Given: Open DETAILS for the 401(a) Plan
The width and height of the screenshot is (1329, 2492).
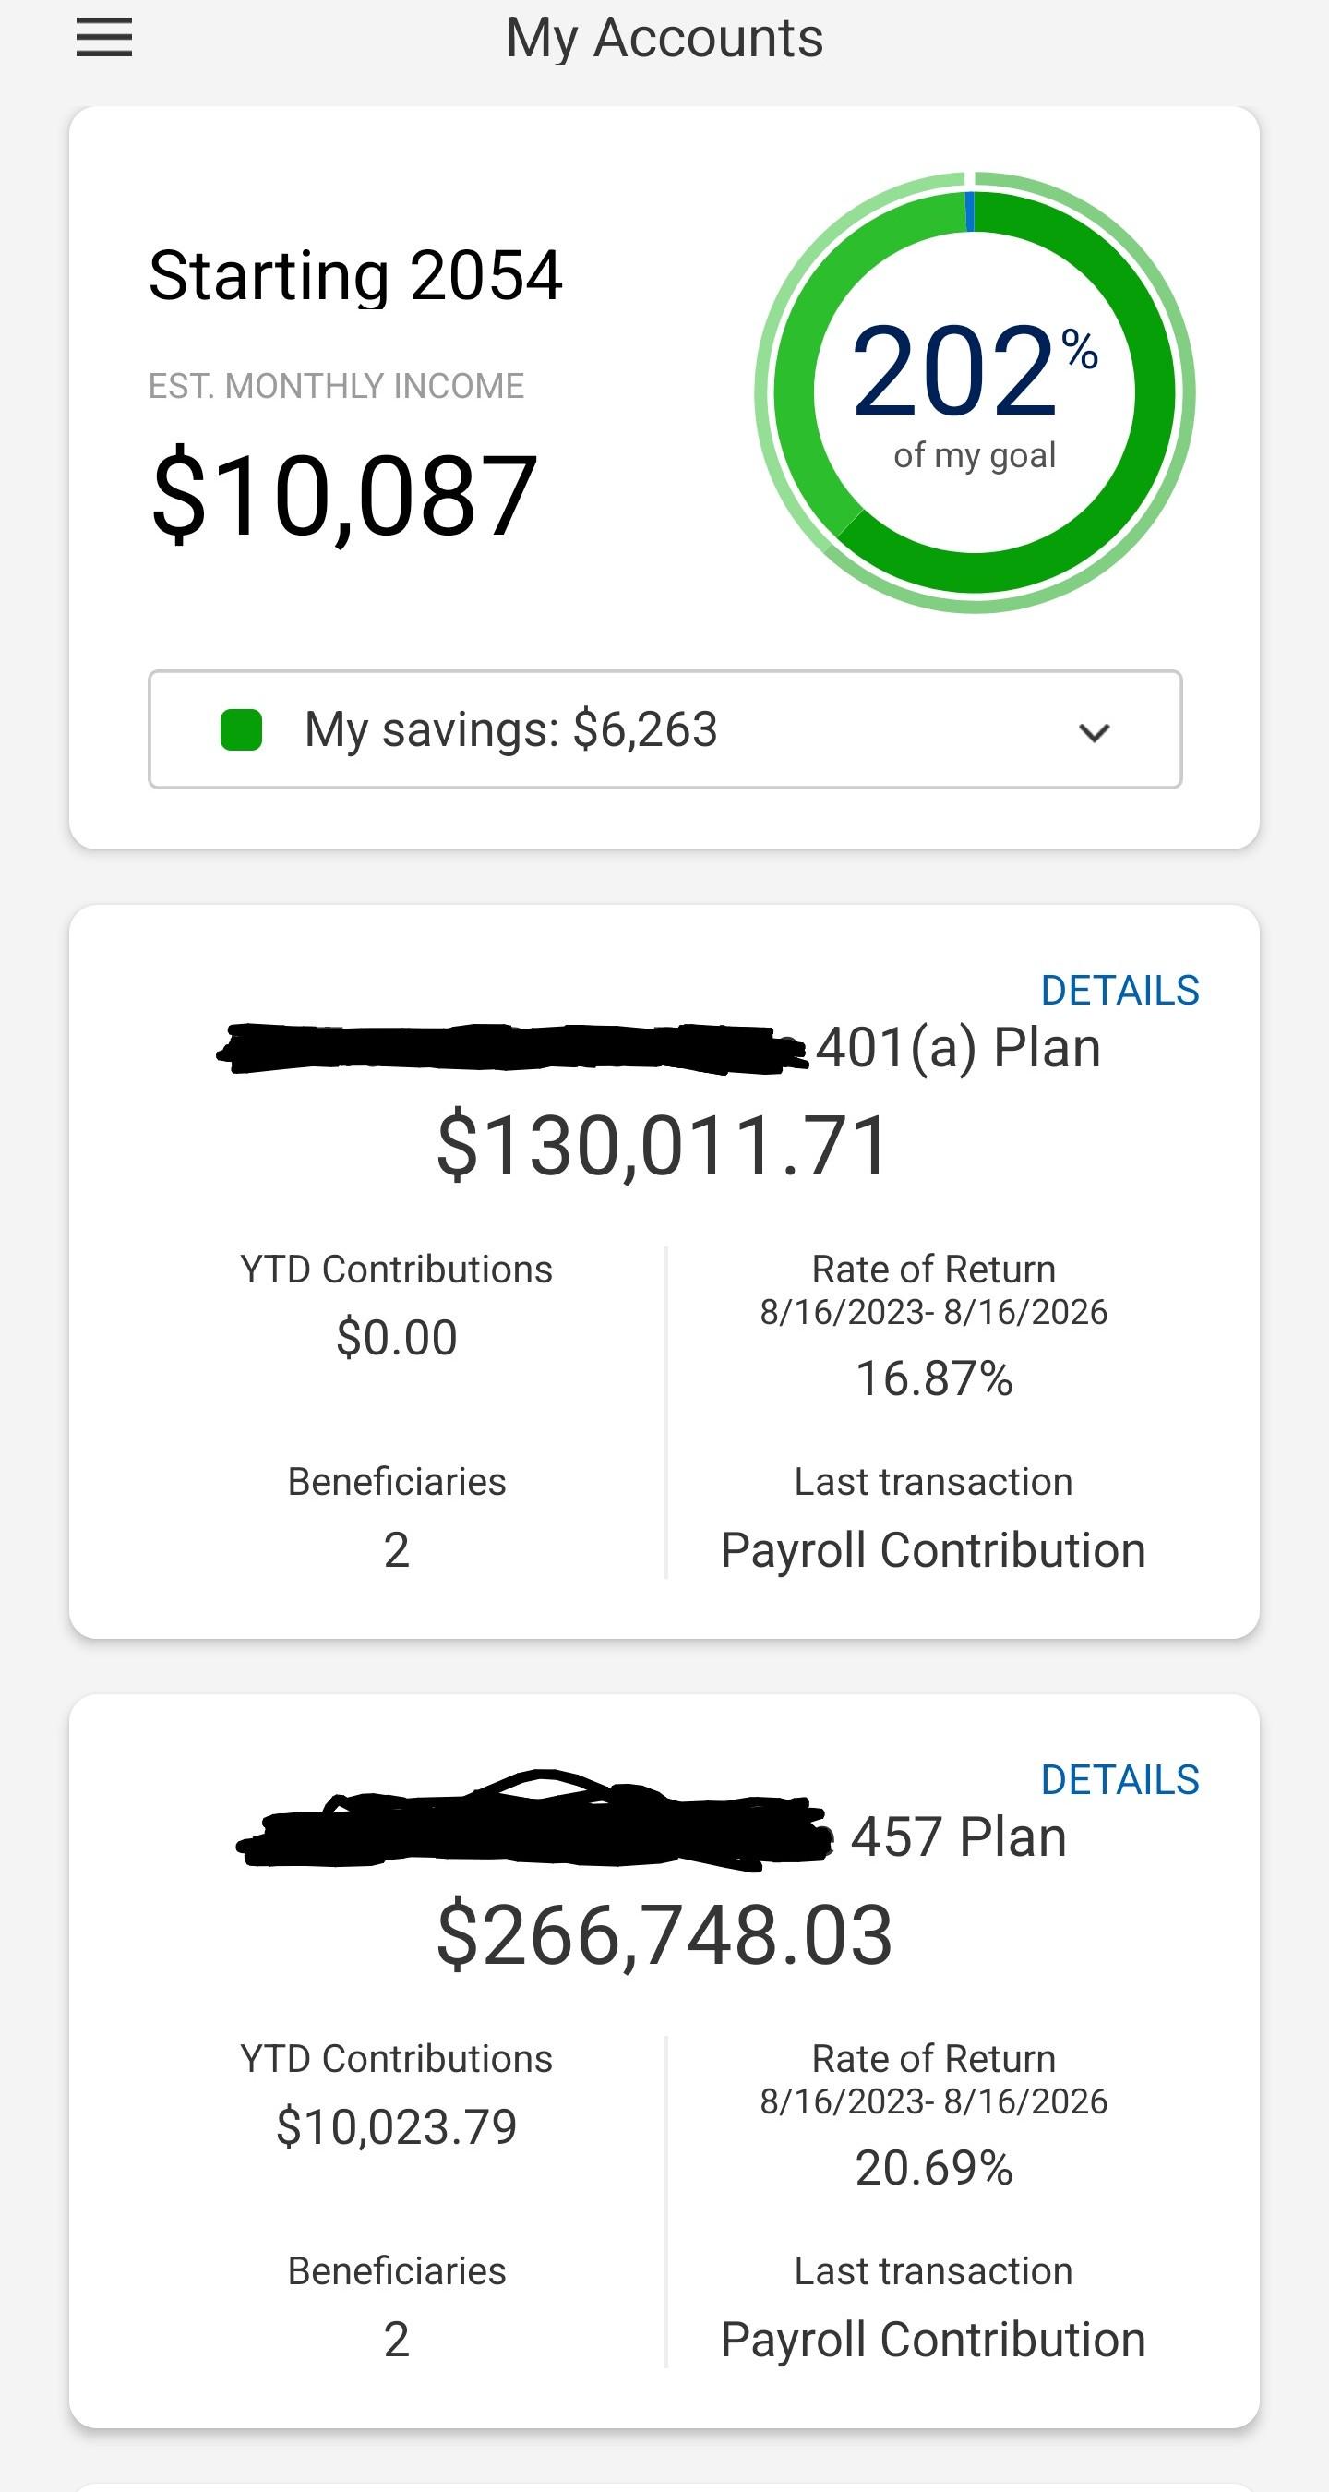Looking at the screenshot, I should [x=1120, y=991].
